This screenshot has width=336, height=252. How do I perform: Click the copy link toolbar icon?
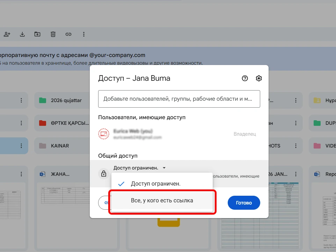pyautogui.click(x=68, y=34)
